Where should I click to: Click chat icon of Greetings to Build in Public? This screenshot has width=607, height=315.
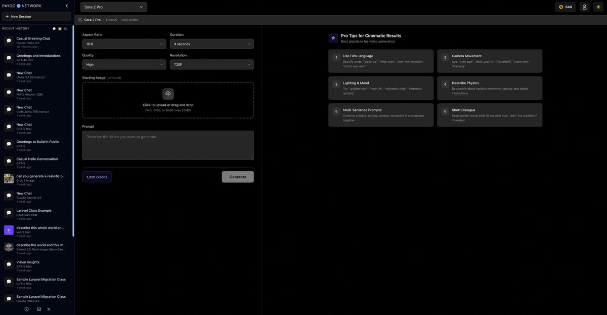pyautogui.click(x=9, y=144)
